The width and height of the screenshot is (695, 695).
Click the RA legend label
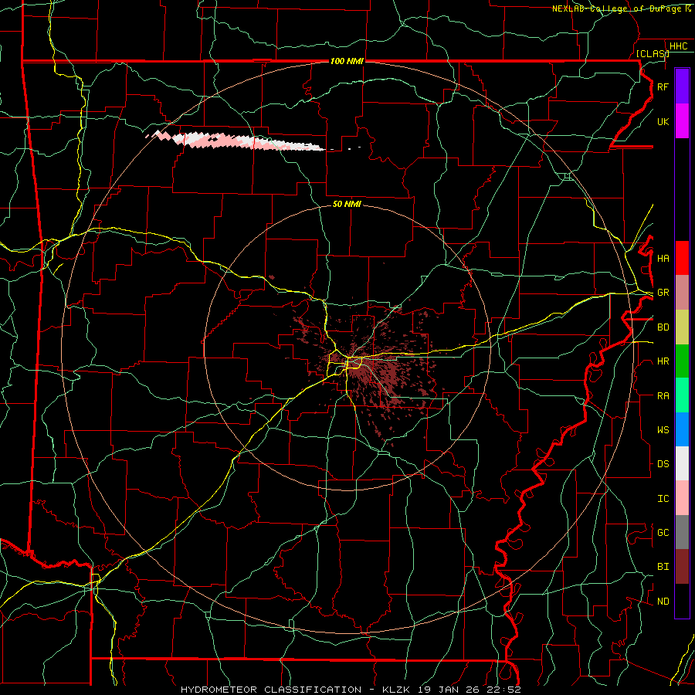[x=663, y=396]
